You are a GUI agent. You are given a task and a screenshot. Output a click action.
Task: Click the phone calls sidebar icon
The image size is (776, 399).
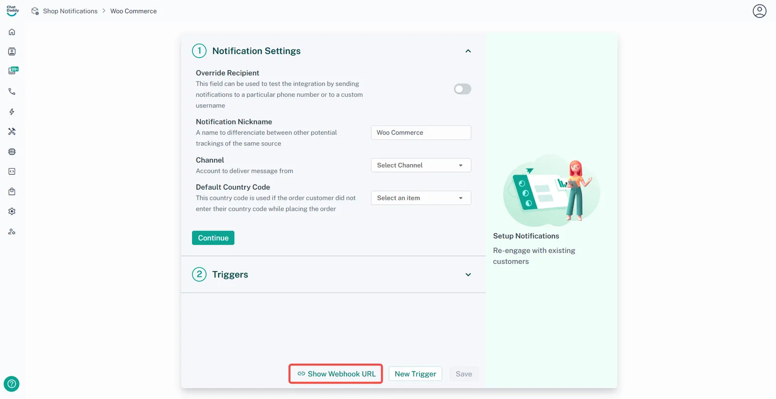(x=12, y=92)
